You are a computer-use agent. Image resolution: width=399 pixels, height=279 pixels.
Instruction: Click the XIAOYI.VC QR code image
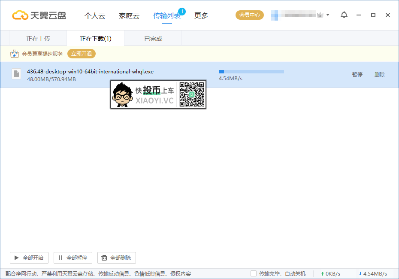tap(193, 94)
